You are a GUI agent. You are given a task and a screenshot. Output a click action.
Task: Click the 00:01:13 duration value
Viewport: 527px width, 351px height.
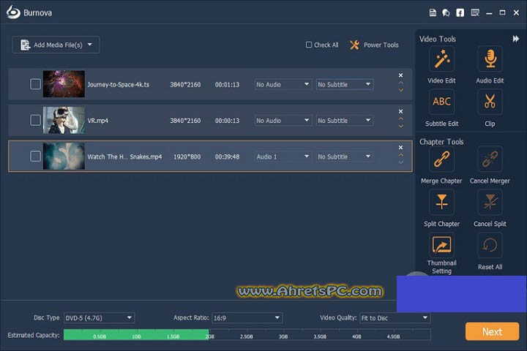(227, 85)
